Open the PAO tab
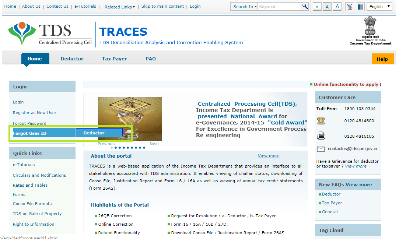399x239 pixels. (x=151, y=59)
